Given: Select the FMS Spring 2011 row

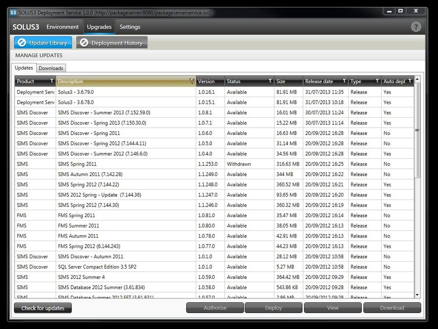Looking at the screenshot, I should (x=214, y=215).
